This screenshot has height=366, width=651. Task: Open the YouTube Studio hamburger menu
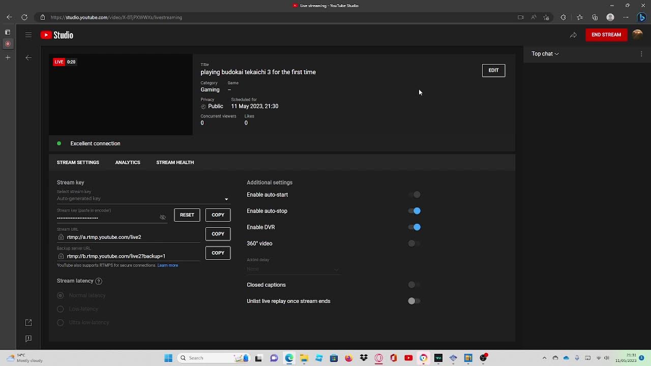coord(28,35)
